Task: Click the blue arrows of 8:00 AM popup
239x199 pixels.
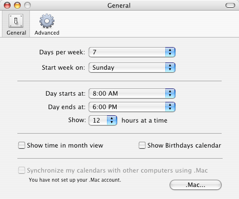Action: pyautogui.click(x=170, y=93)
